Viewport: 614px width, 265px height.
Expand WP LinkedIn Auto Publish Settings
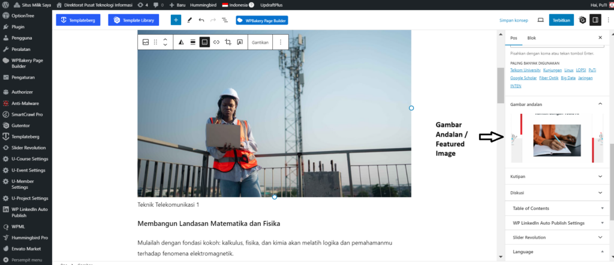point(557,222)
